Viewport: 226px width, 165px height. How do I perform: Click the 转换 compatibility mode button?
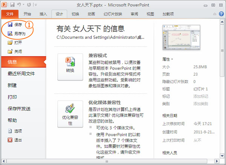point(70,67)
